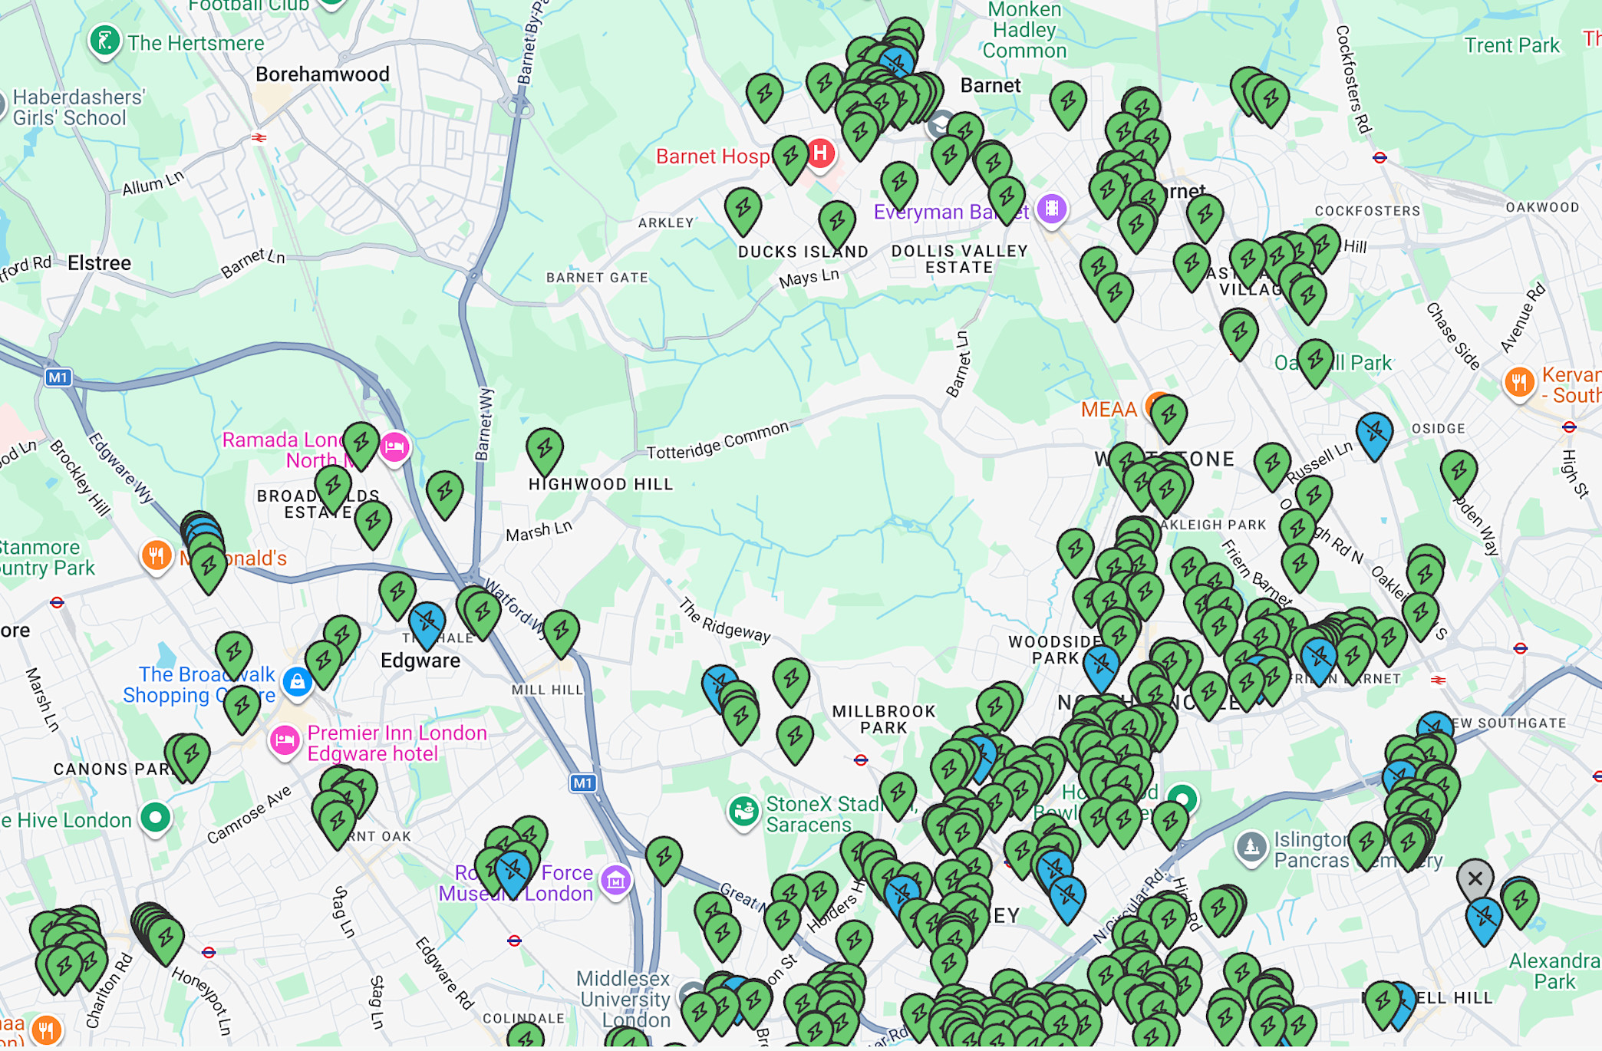Click the Barnet Hospital red H marker
This screenshot has width=1602, height=1051.
(x=820, y=153)
